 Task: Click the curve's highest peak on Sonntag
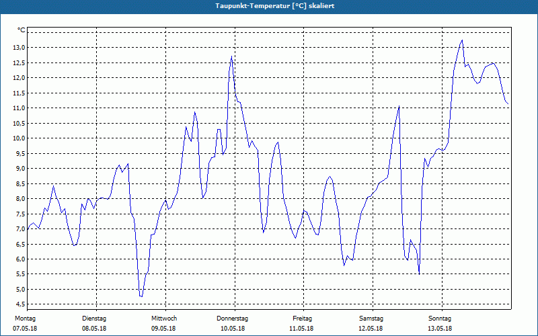pos(462,40)
